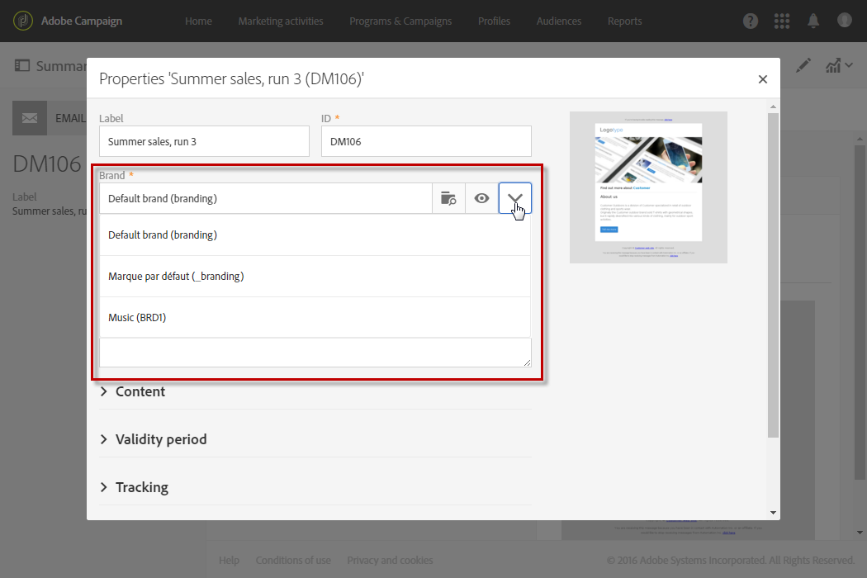
Task: Click the email envelope icon
Action: coord(30,118)
